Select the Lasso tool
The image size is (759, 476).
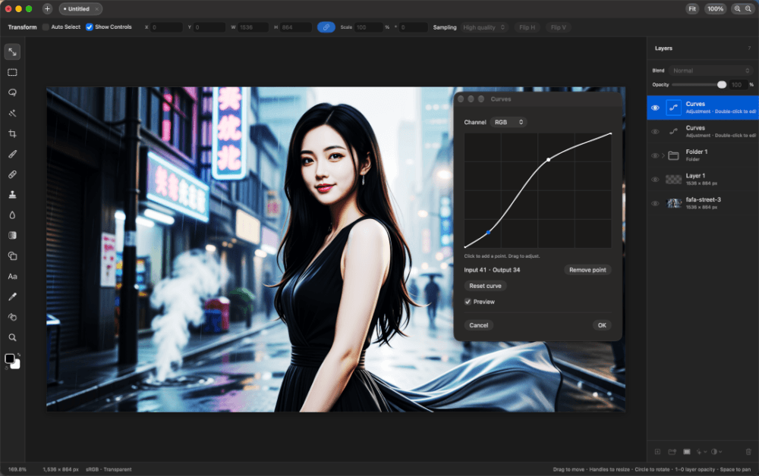pos(12,92)
